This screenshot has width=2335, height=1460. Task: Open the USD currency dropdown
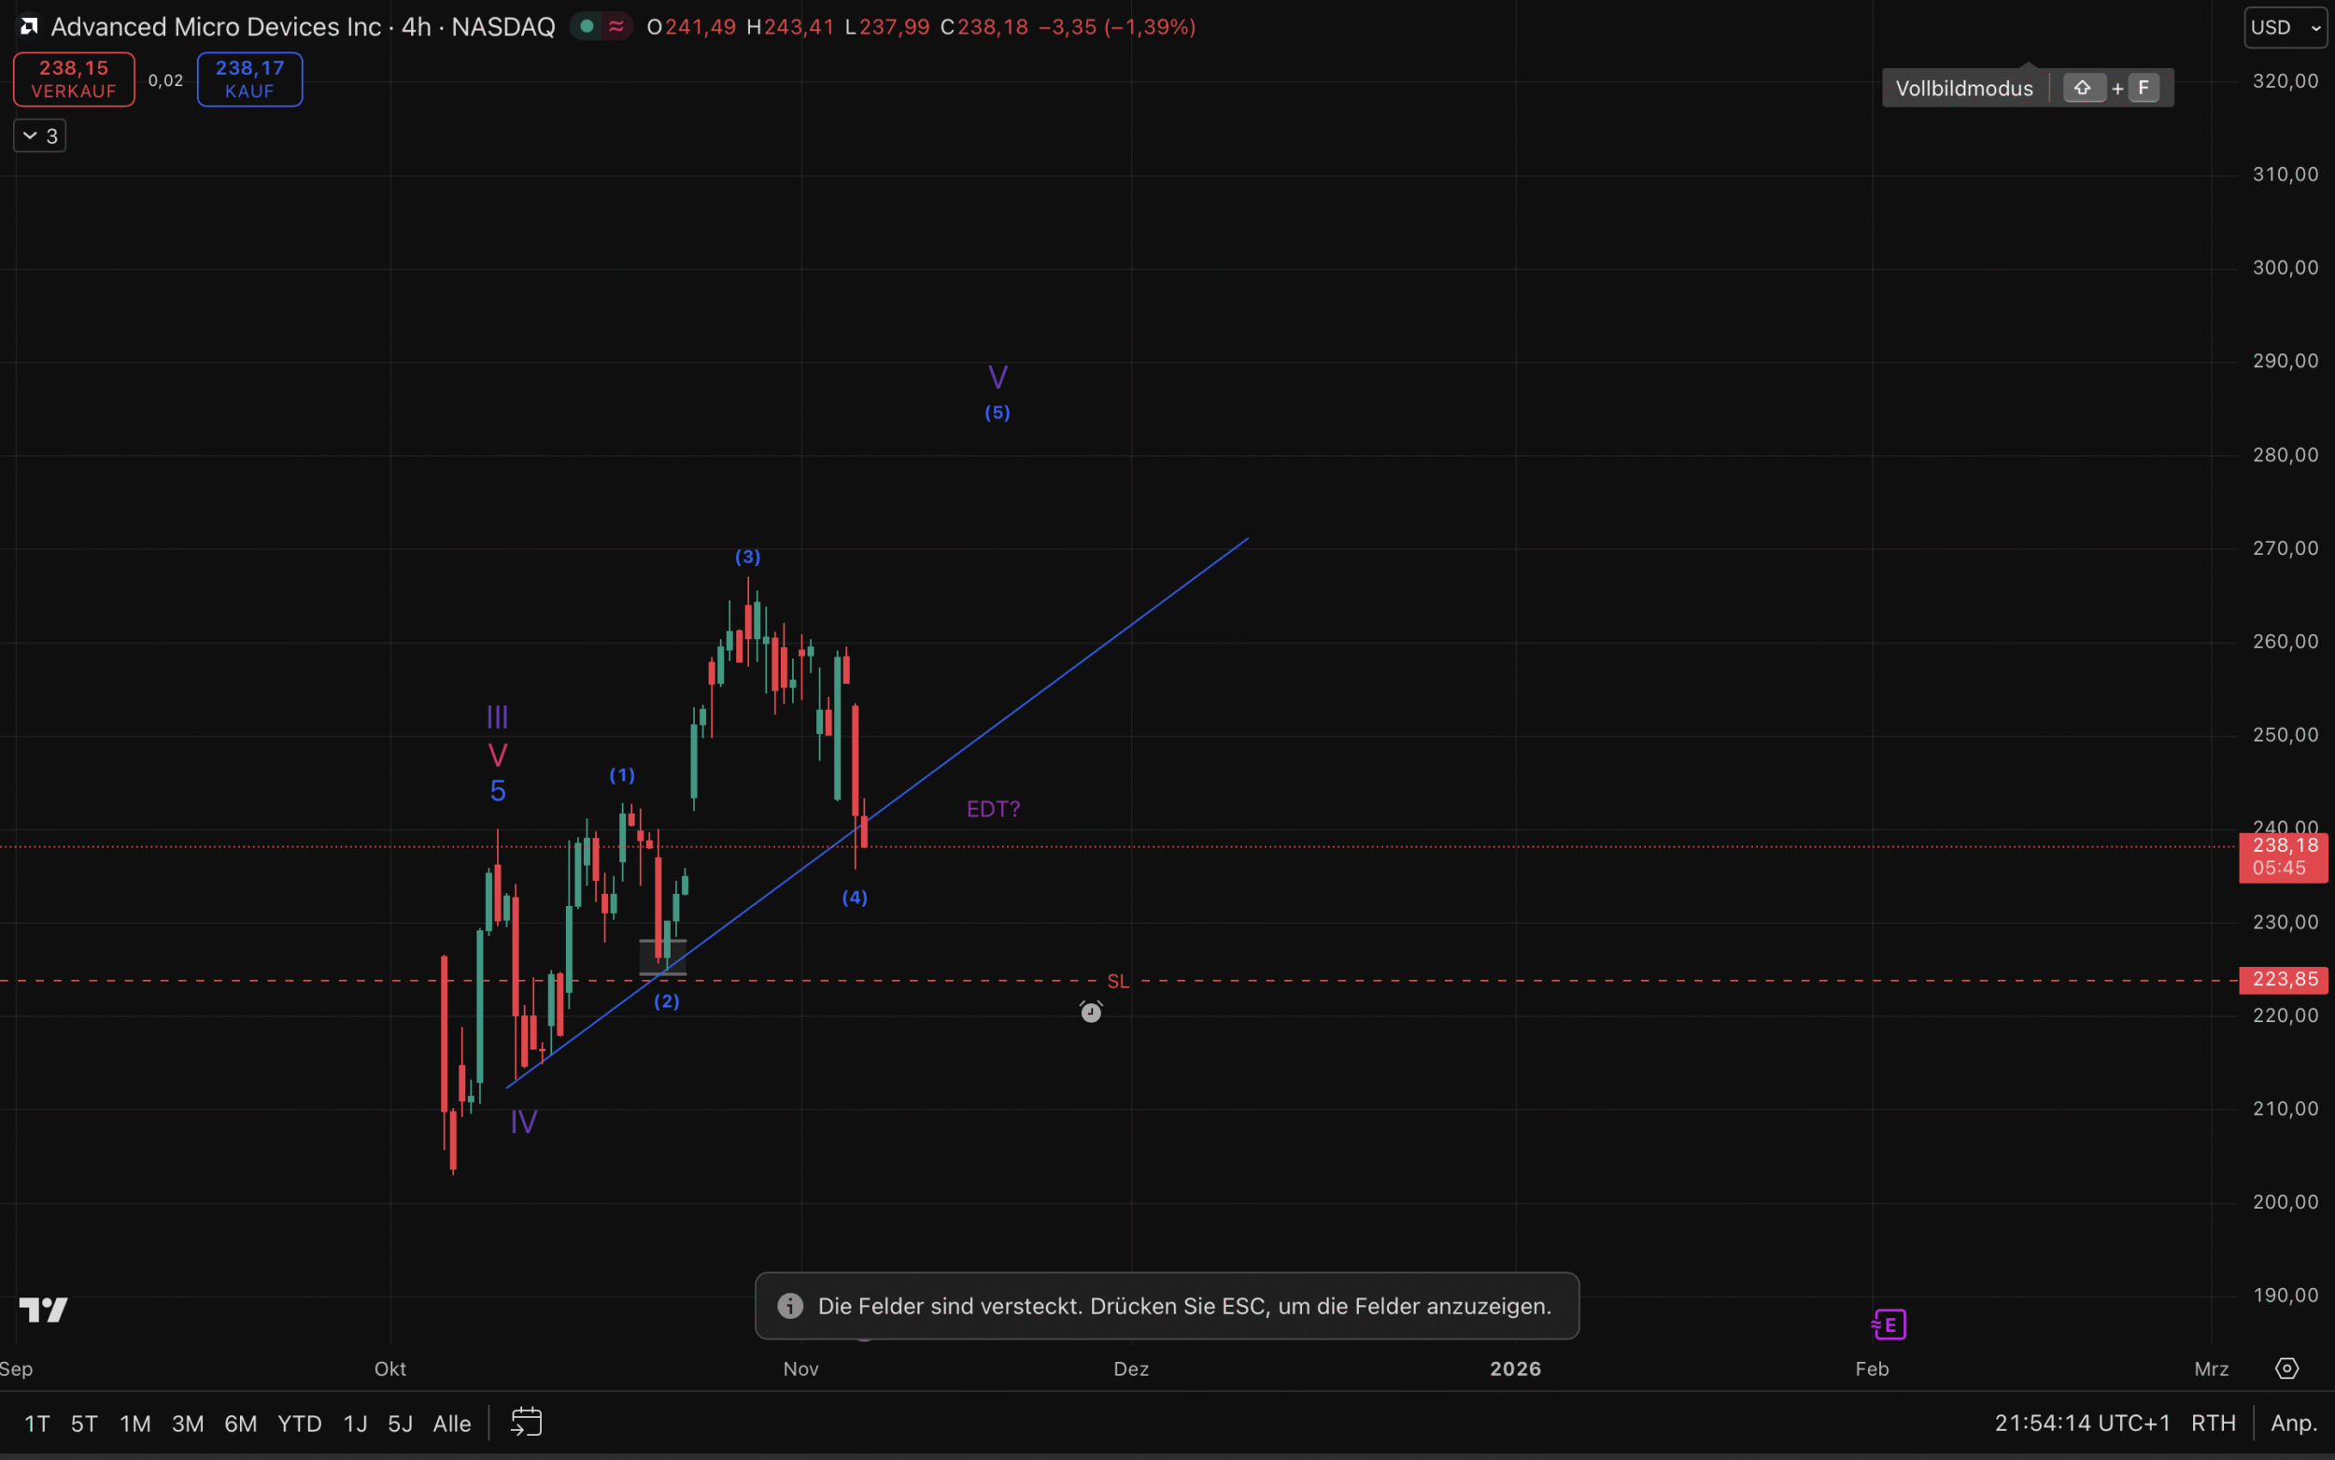[2285, 27]
